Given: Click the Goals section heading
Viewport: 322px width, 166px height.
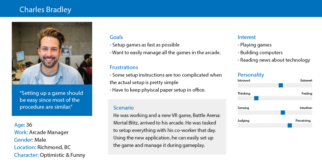Looking at the screenshot, I should [116, 37].
